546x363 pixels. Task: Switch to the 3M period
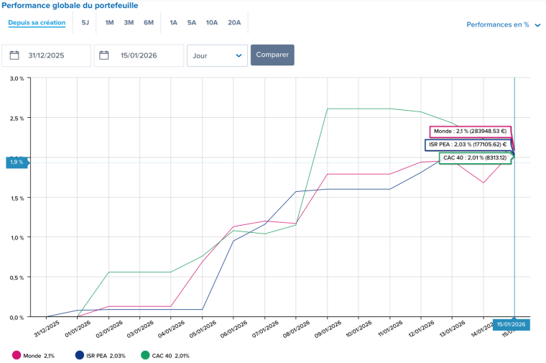[x=129, y=22]
